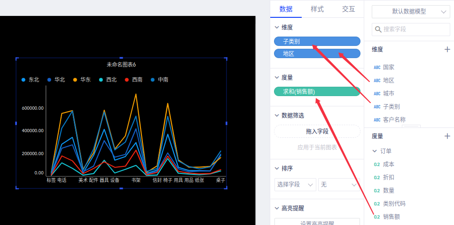Collapse the 订单 measure group
Viewport: 454px width, 225px height.
[x=375, y=151]
